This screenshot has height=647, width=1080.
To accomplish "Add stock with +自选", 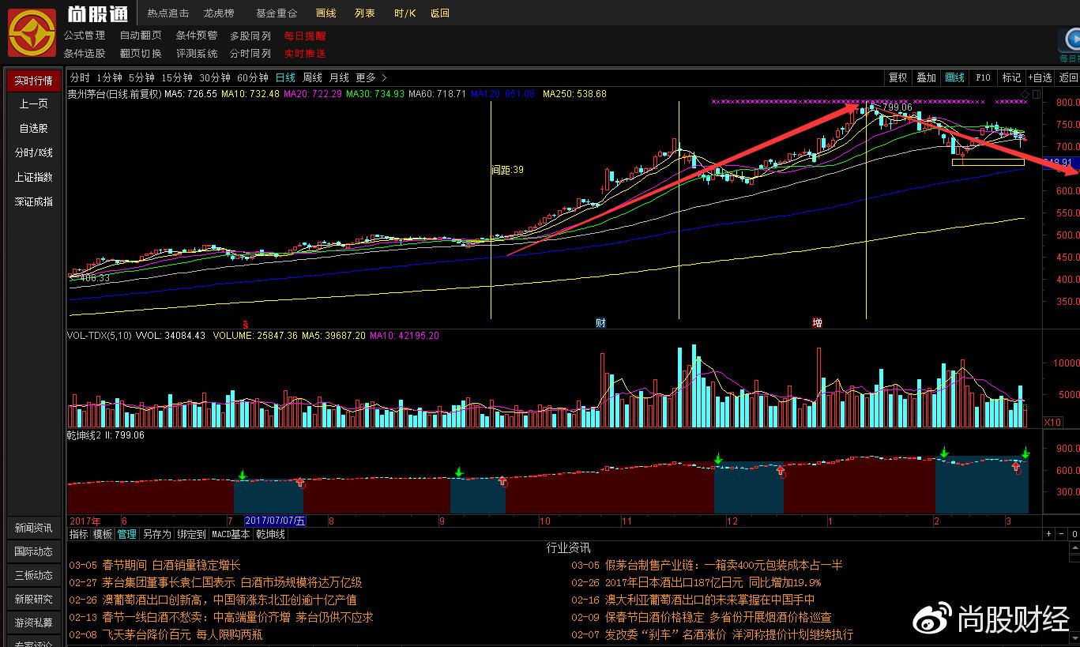I will pos(1040,77).
